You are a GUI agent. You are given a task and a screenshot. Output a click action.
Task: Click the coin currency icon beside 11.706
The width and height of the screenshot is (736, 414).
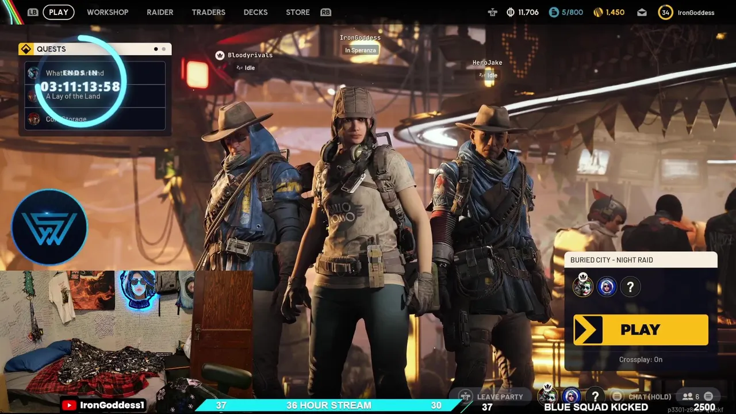click(511, 12)
